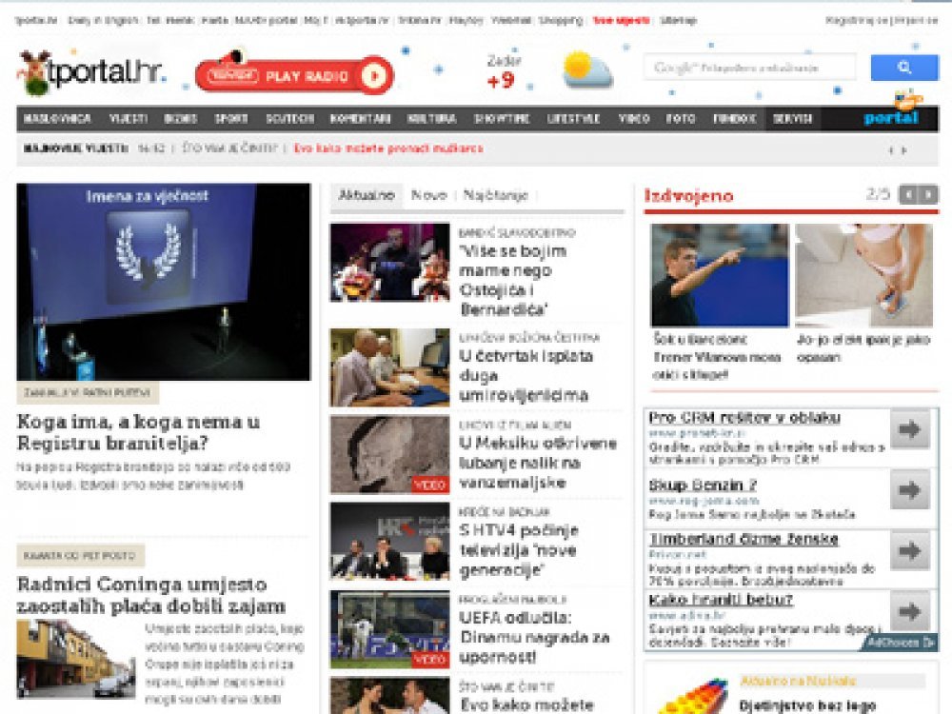The image size is (952, 714).
Task: Switch to the Aktualno tab
Action: 367,195
